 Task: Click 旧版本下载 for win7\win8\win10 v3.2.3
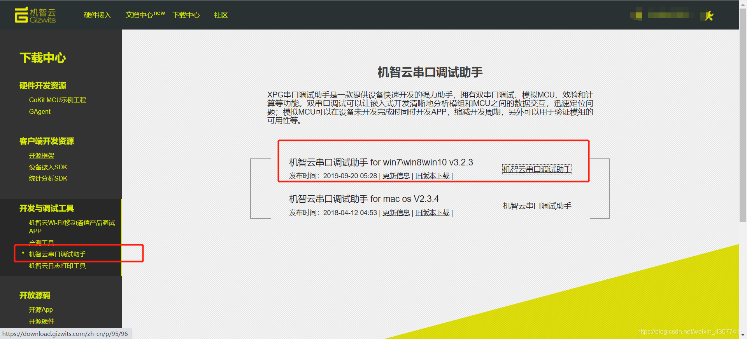[432, 176]
